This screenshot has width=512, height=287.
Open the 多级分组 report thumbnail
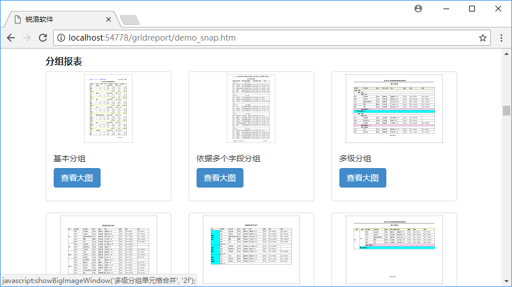(394, 109)
